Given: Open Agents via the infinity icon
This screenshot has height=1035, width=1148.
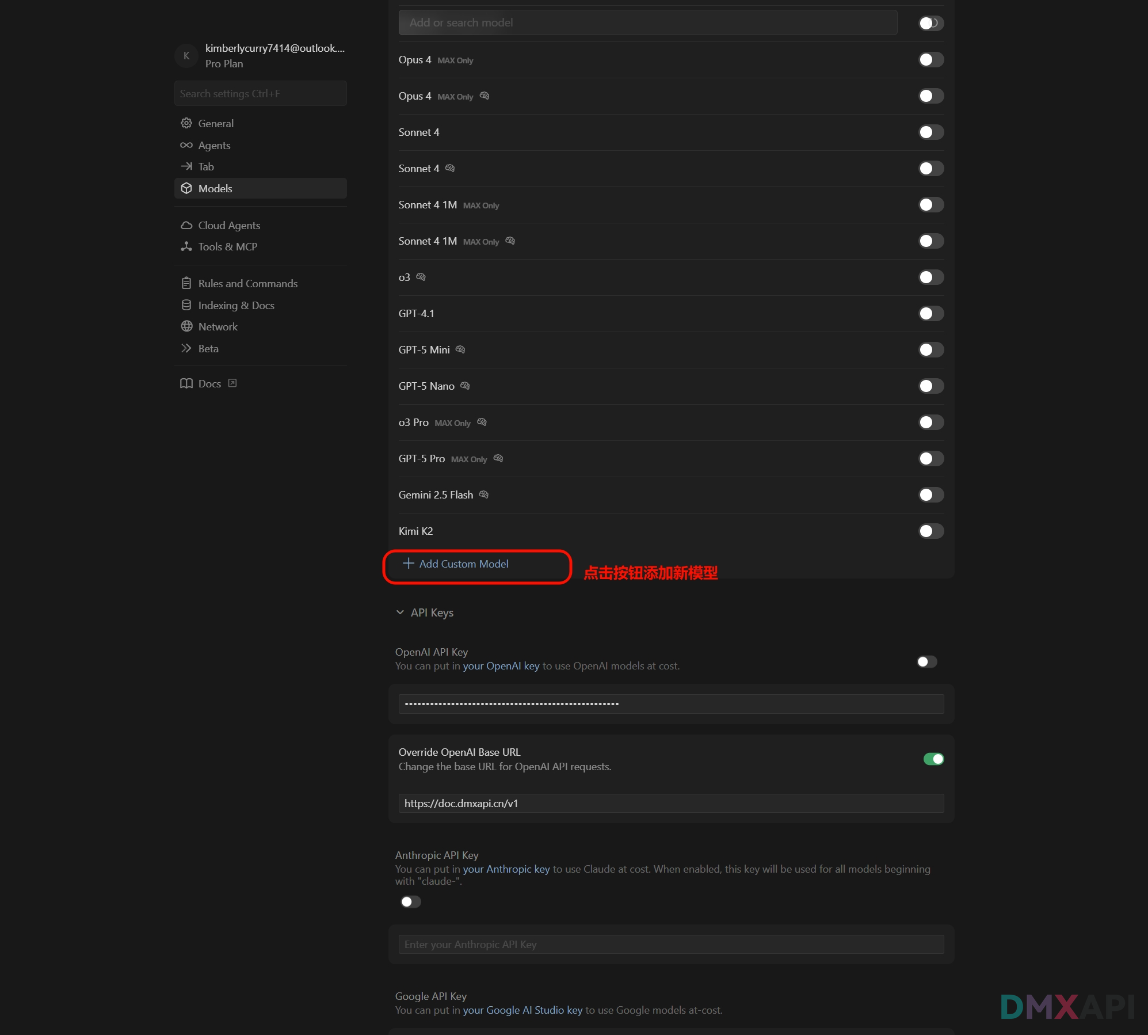Looking at the screenshot, I should click(186, 145).
